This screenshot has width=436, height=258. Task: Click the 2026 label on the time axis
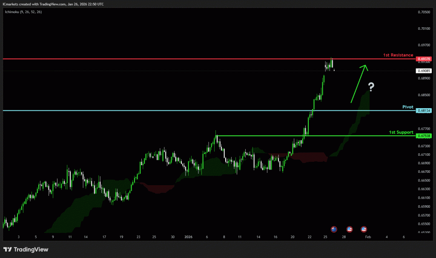188,236
